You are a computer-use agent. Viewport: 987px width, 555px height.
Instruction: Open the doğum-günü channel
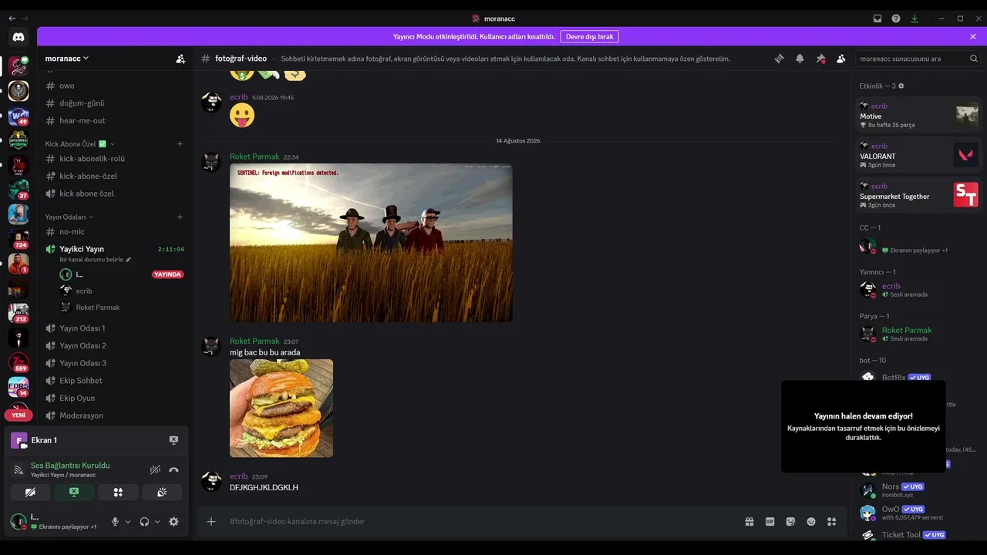(x=114, y=103)
